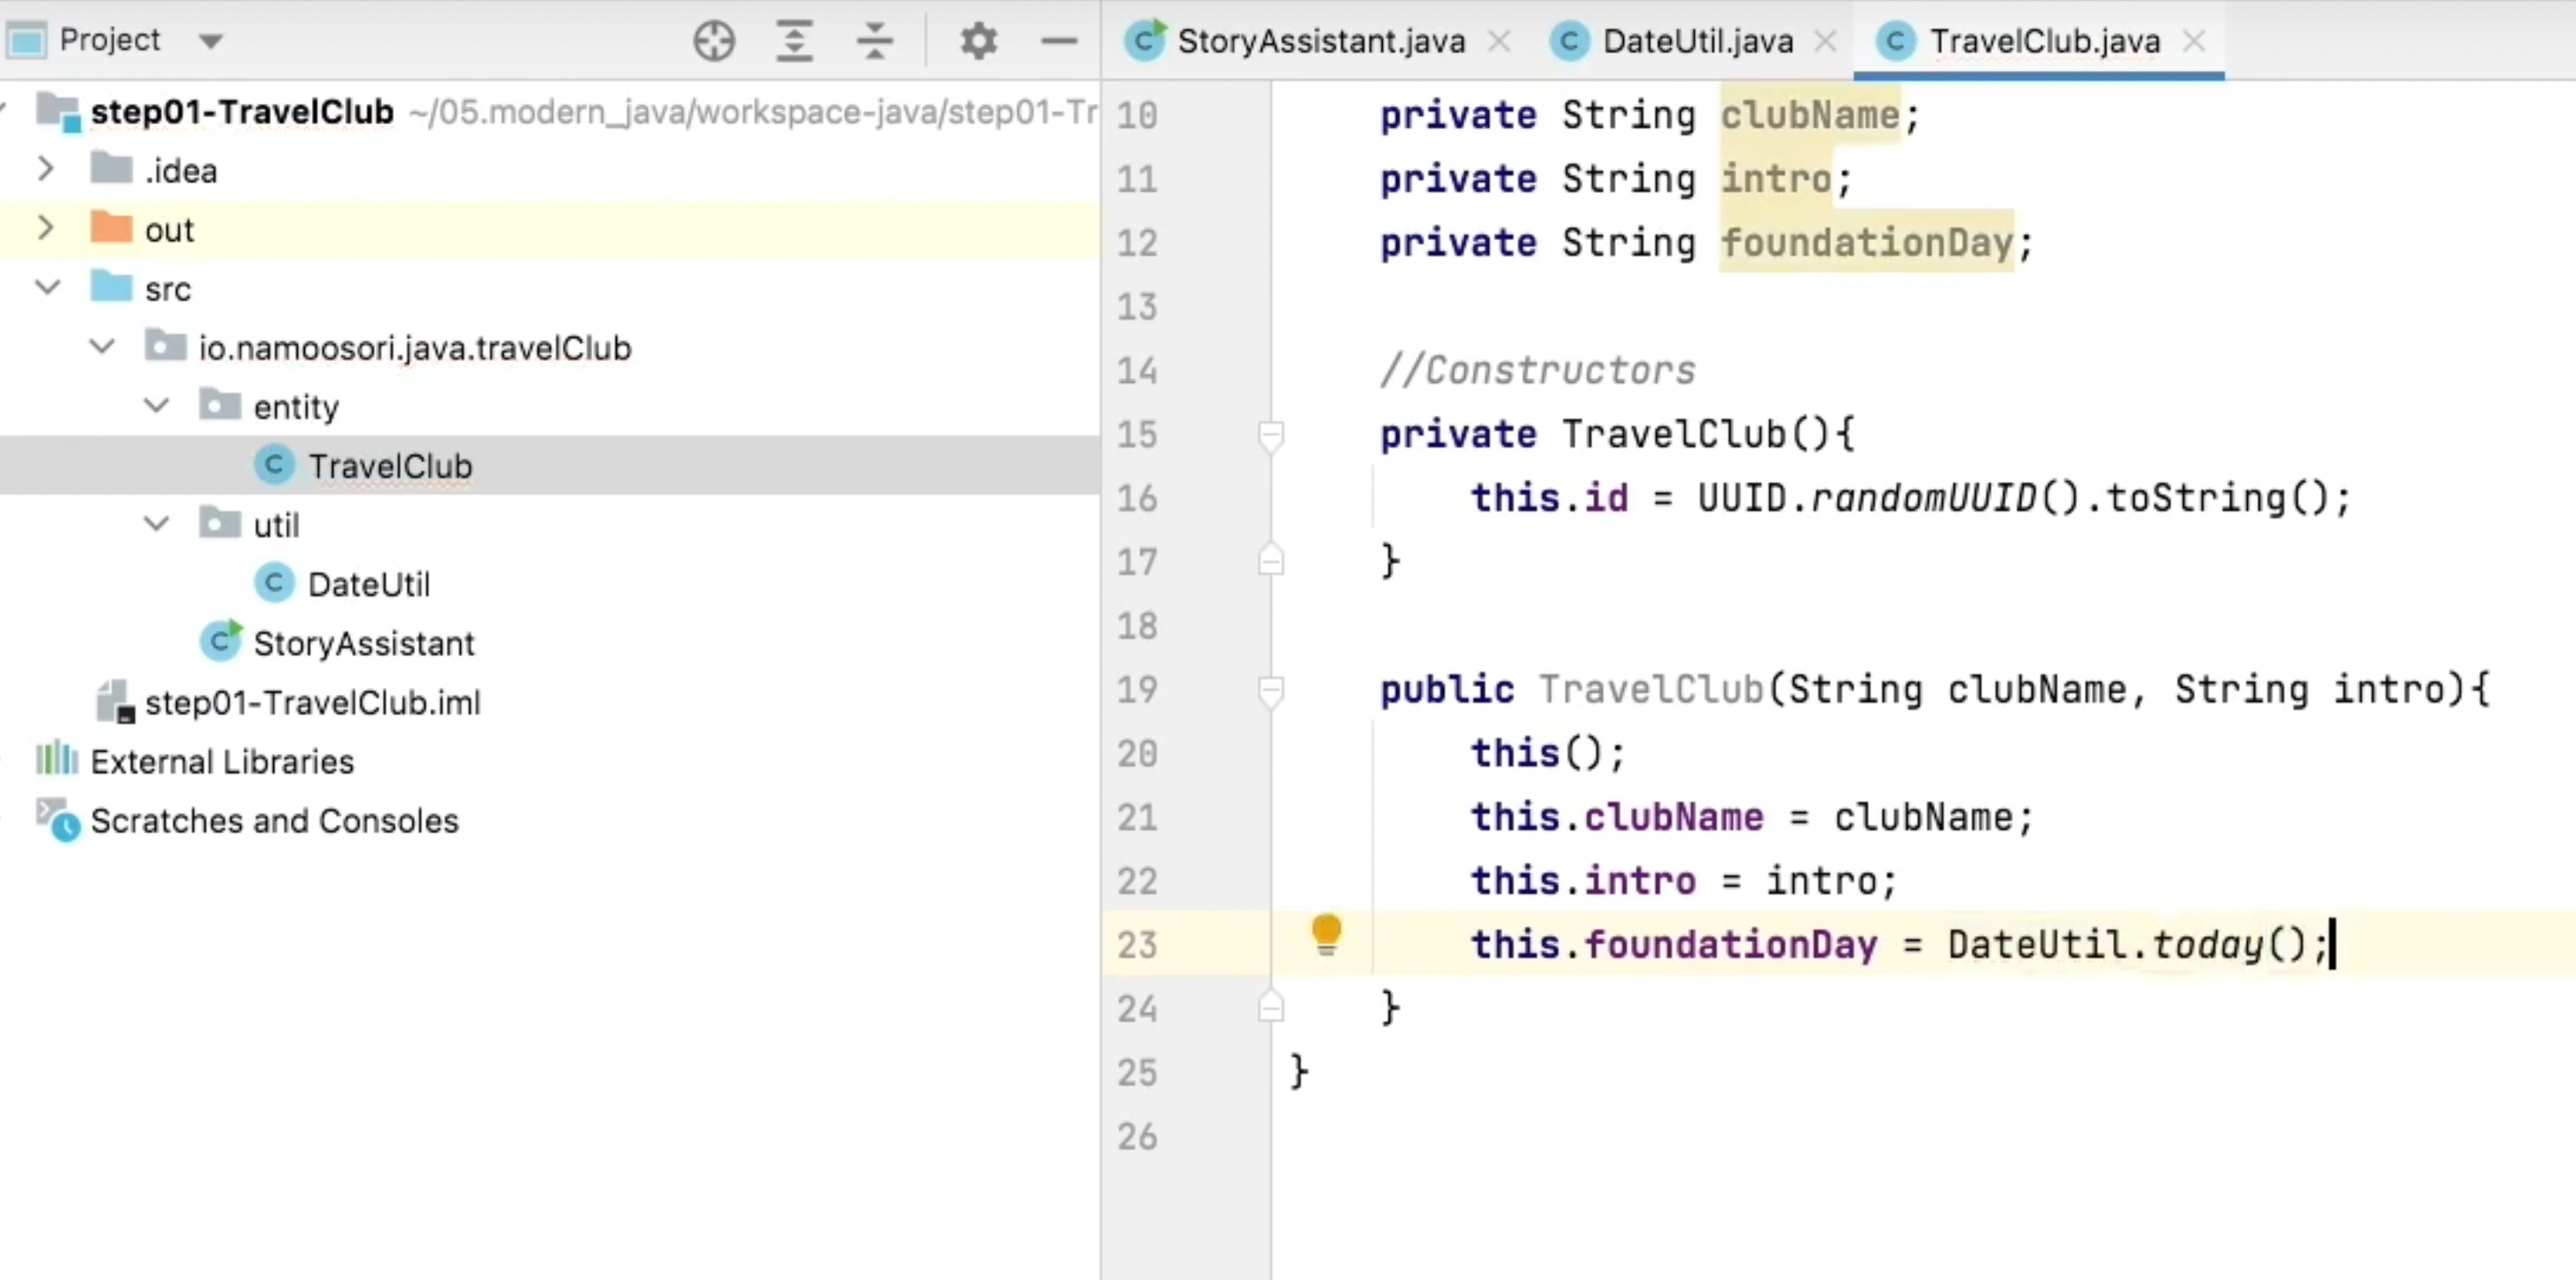
Task: Hide the Project panel with minus icon
Action: [x=1058, y=41]
